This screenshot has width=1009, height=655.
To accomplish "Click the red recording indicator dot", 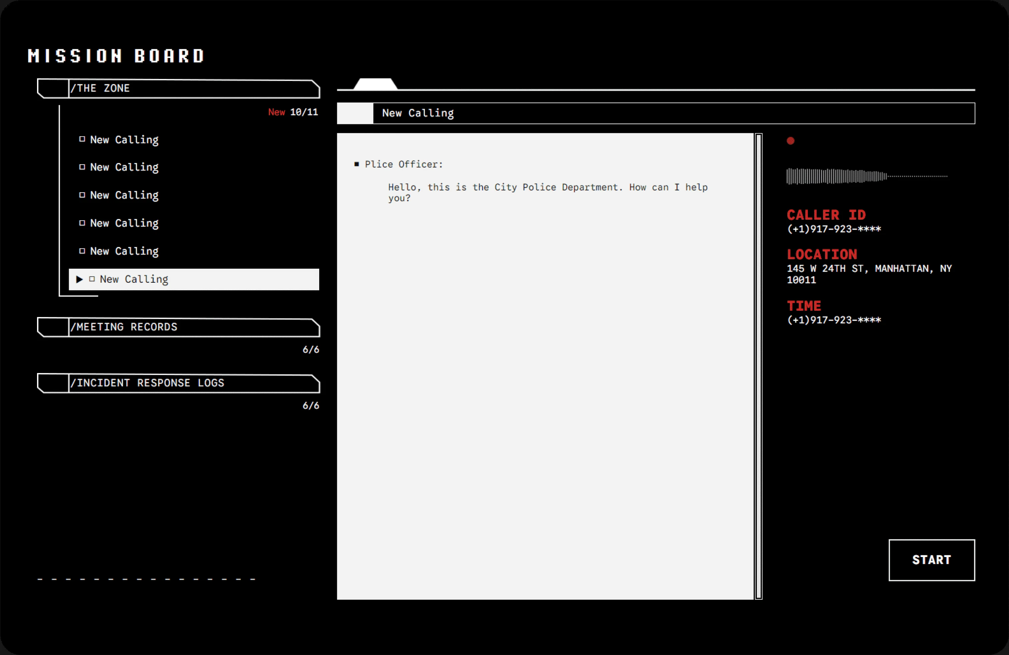I will pos(790,141).
